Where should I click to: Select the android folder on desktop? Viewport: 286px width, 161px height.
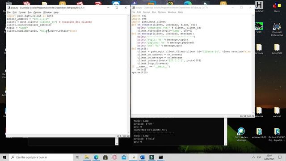tap(277, 112)
